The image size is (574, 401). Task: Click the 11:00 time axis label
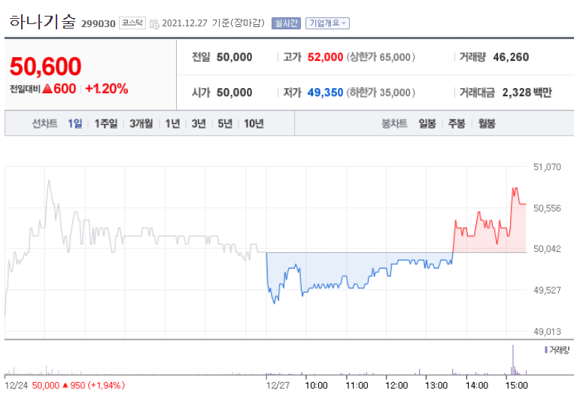[357, 385]
